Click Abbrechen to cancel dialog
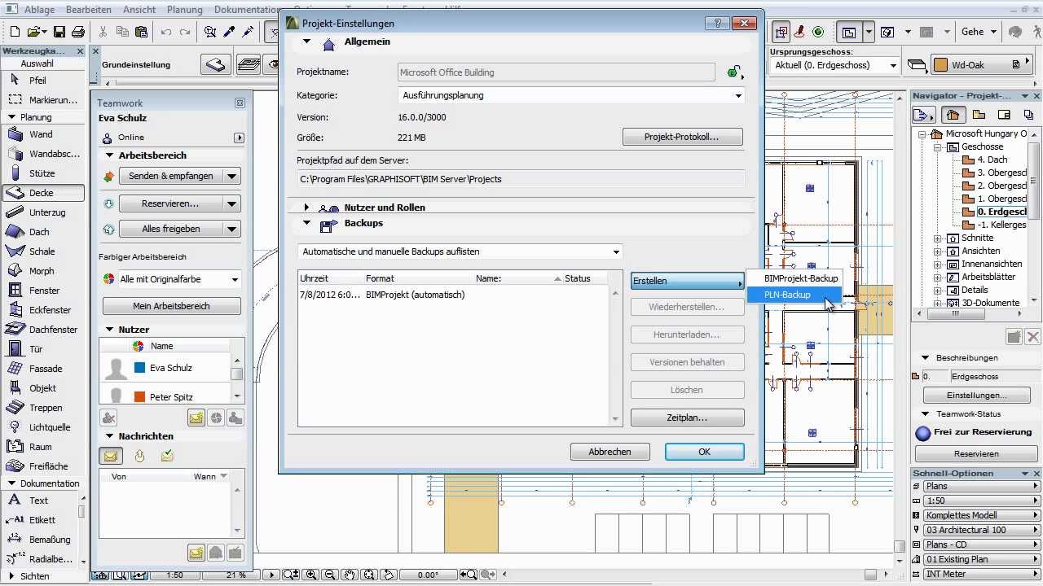 (610, 452)
